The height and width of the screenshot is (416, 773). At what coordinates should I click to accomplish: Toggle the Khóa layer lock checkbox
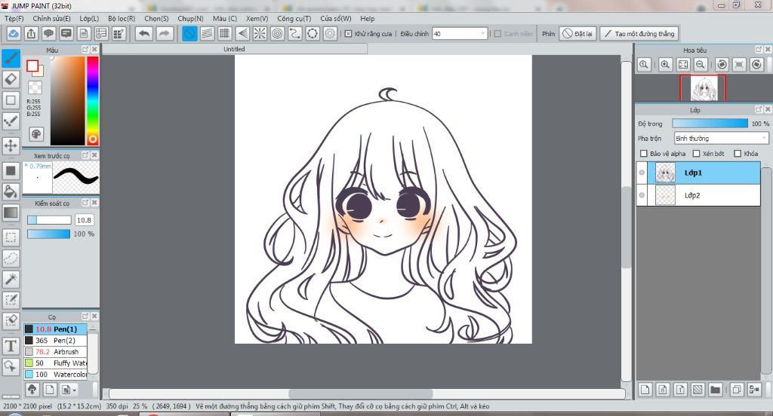click(x=738, y=154)
